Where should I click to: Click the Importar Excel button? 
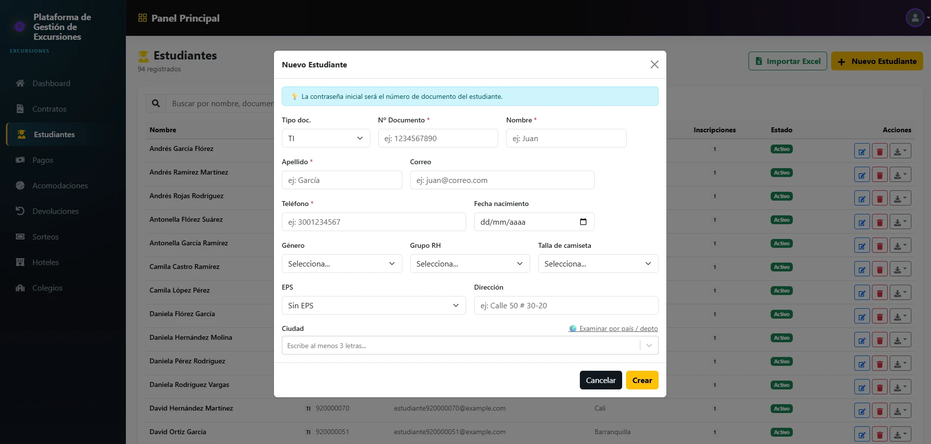pyautogui.click(x=787, y=61)
